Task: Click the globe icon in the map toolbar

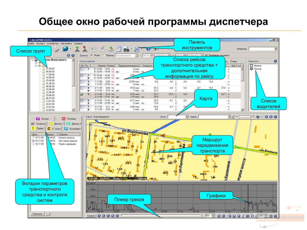Action: click(x=258, y=117)
